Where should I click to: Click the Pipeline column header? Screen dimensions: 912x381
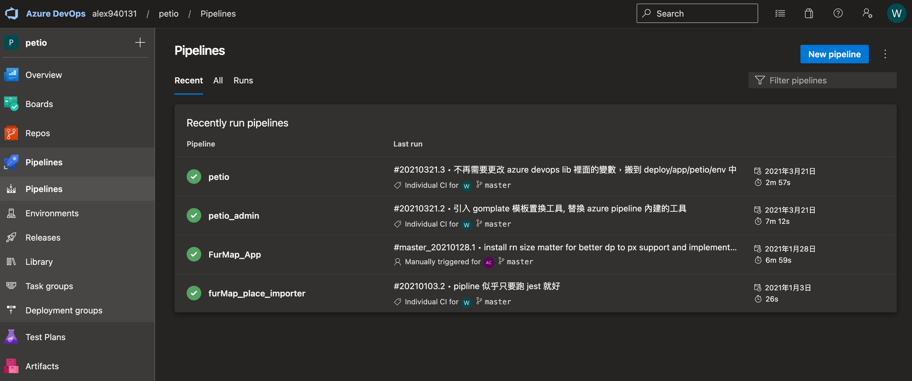(201, 144)
